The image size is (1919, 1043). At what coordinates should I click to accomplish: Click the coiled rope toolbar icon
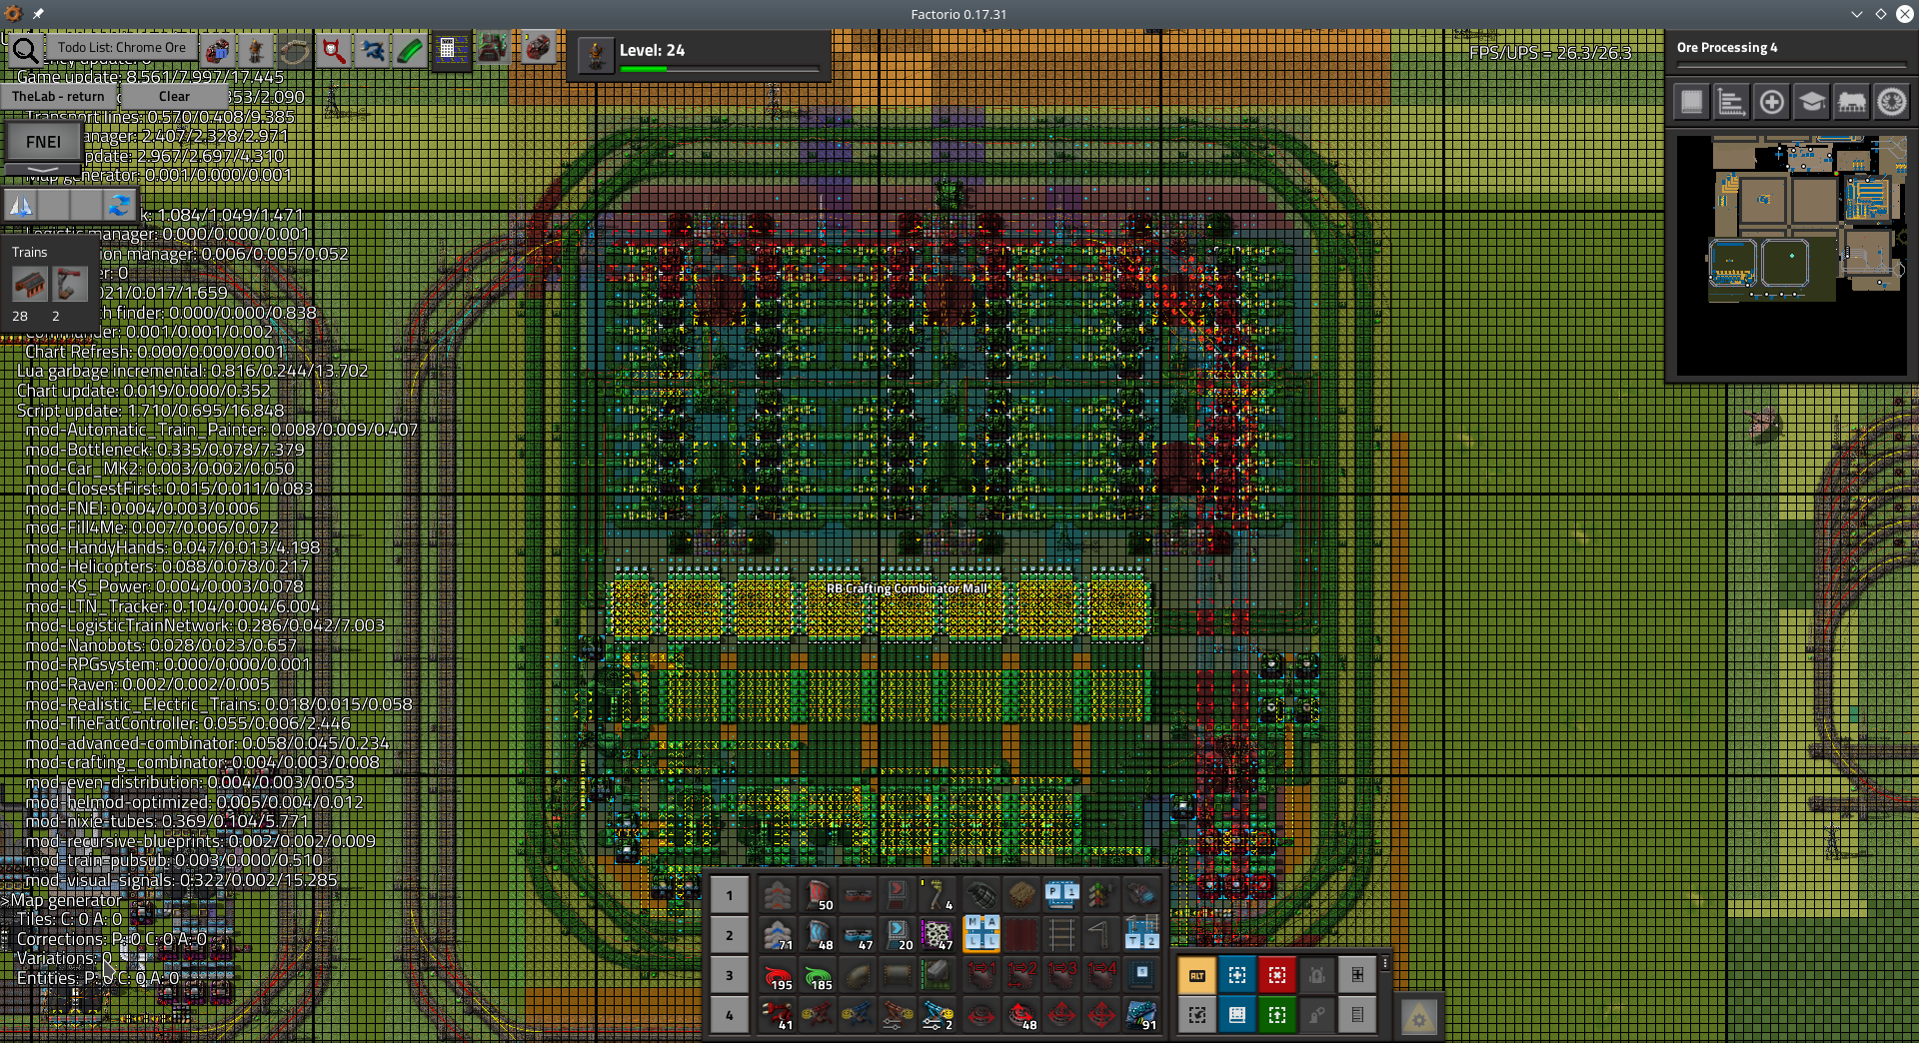[x=295, y=50]
